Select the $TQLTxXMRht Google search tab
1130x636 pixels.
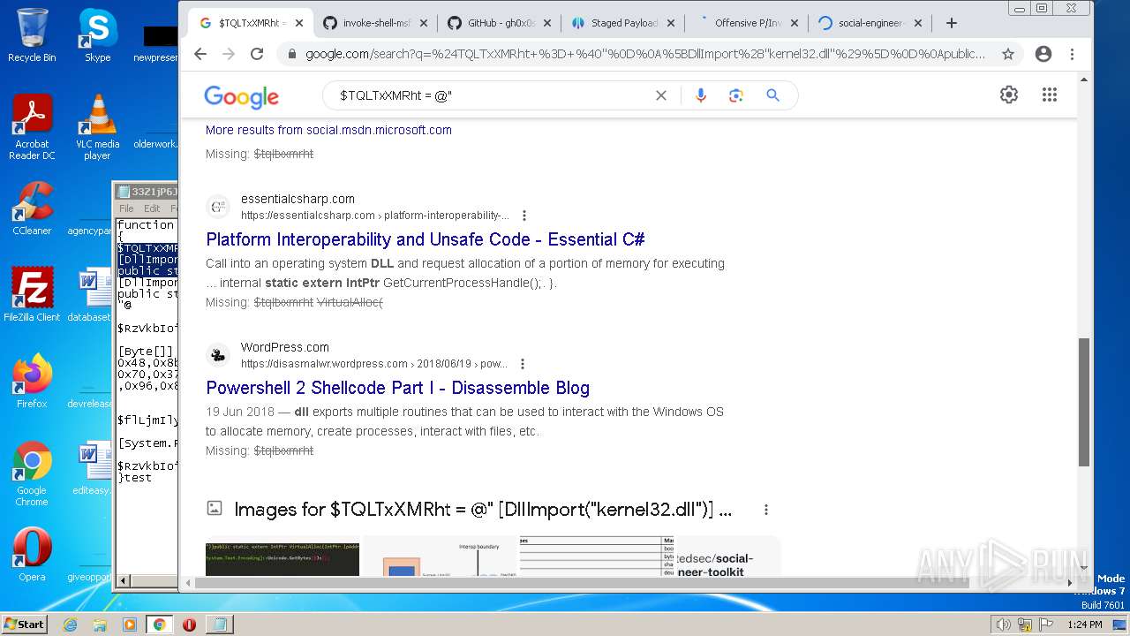click(x=250, y=23)
